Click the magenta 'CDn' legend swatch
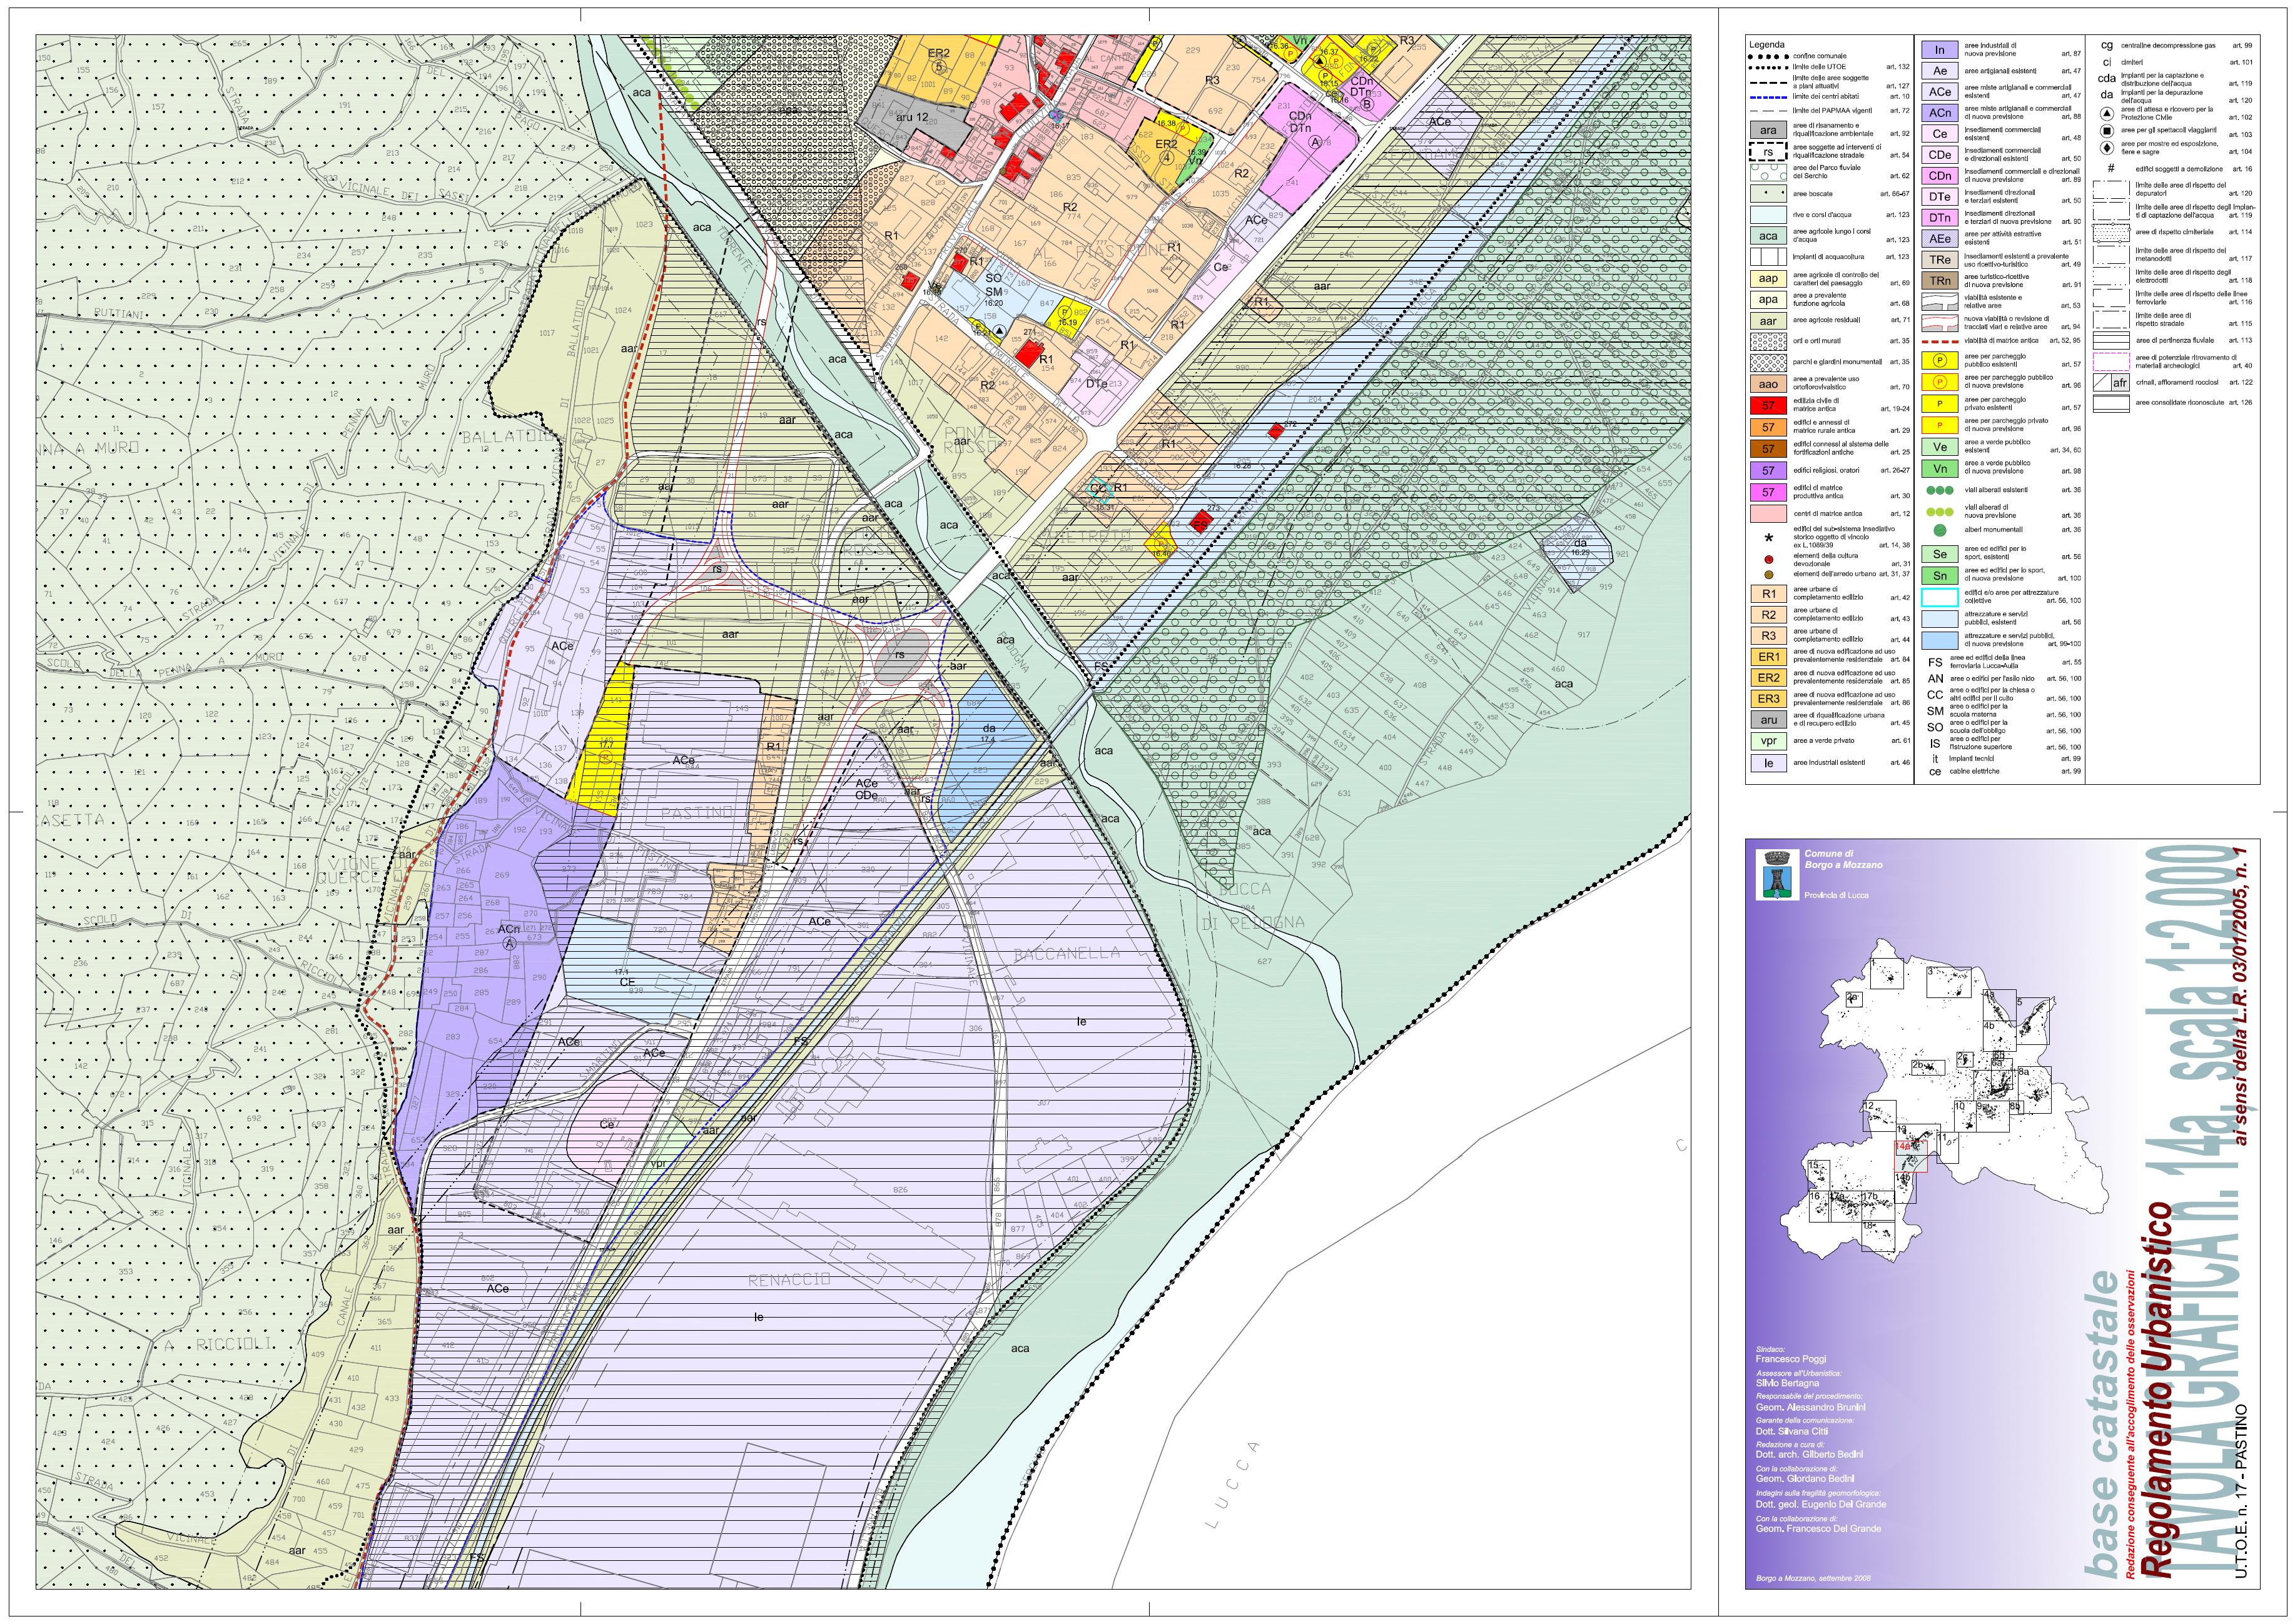2295x1624 pixels. (1940, 176)
